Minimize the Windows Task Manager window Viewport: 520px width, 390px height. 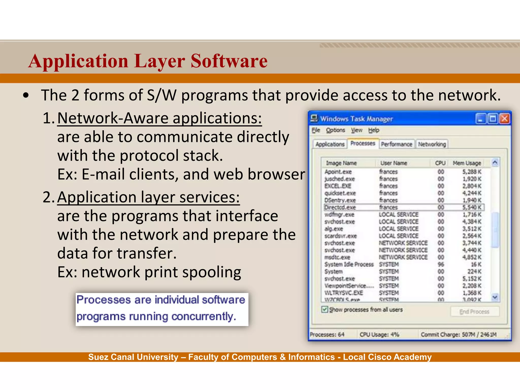(480, 119)
